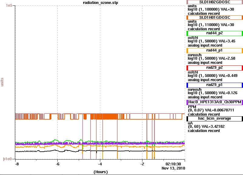Screen dimensions: 243x175
Task: Click the 1e0 y-axis lower limit
Action: [7, 159]
